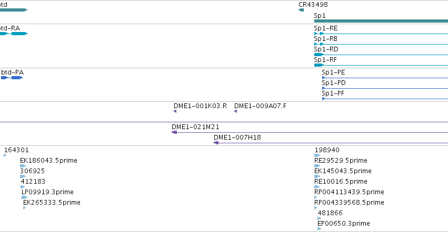
Task: Select the EK145043.5prime arrow glyph
Action: 317,176
